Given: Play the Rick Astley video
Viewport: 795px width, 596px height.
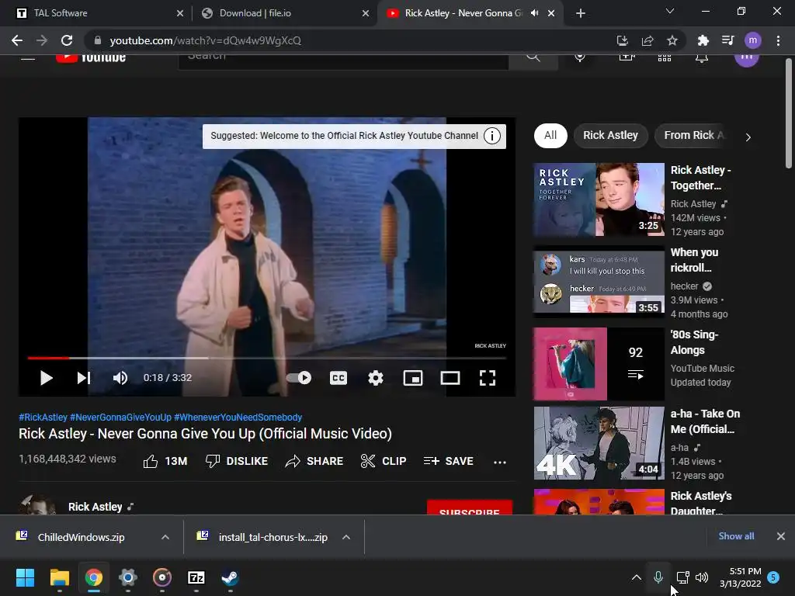Looking at the screenshot, I should pyautogui.click(x=46, y=378).
